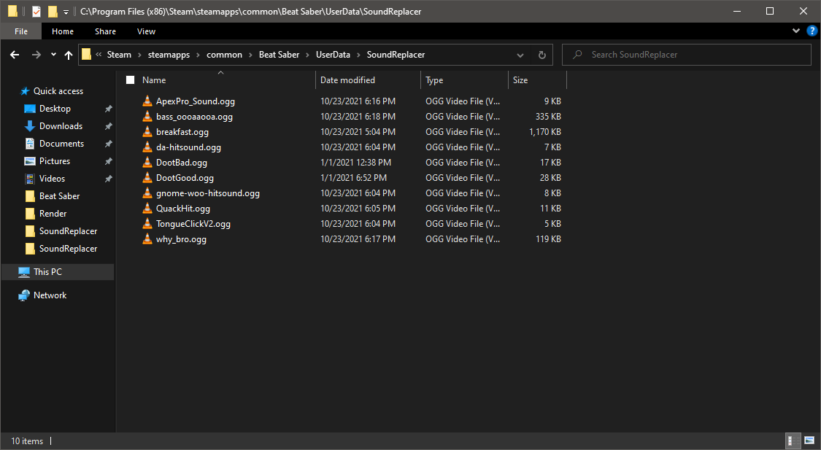Click the Search SoundReplacer field
The image size is (821, 450).
tap(687, 55)
